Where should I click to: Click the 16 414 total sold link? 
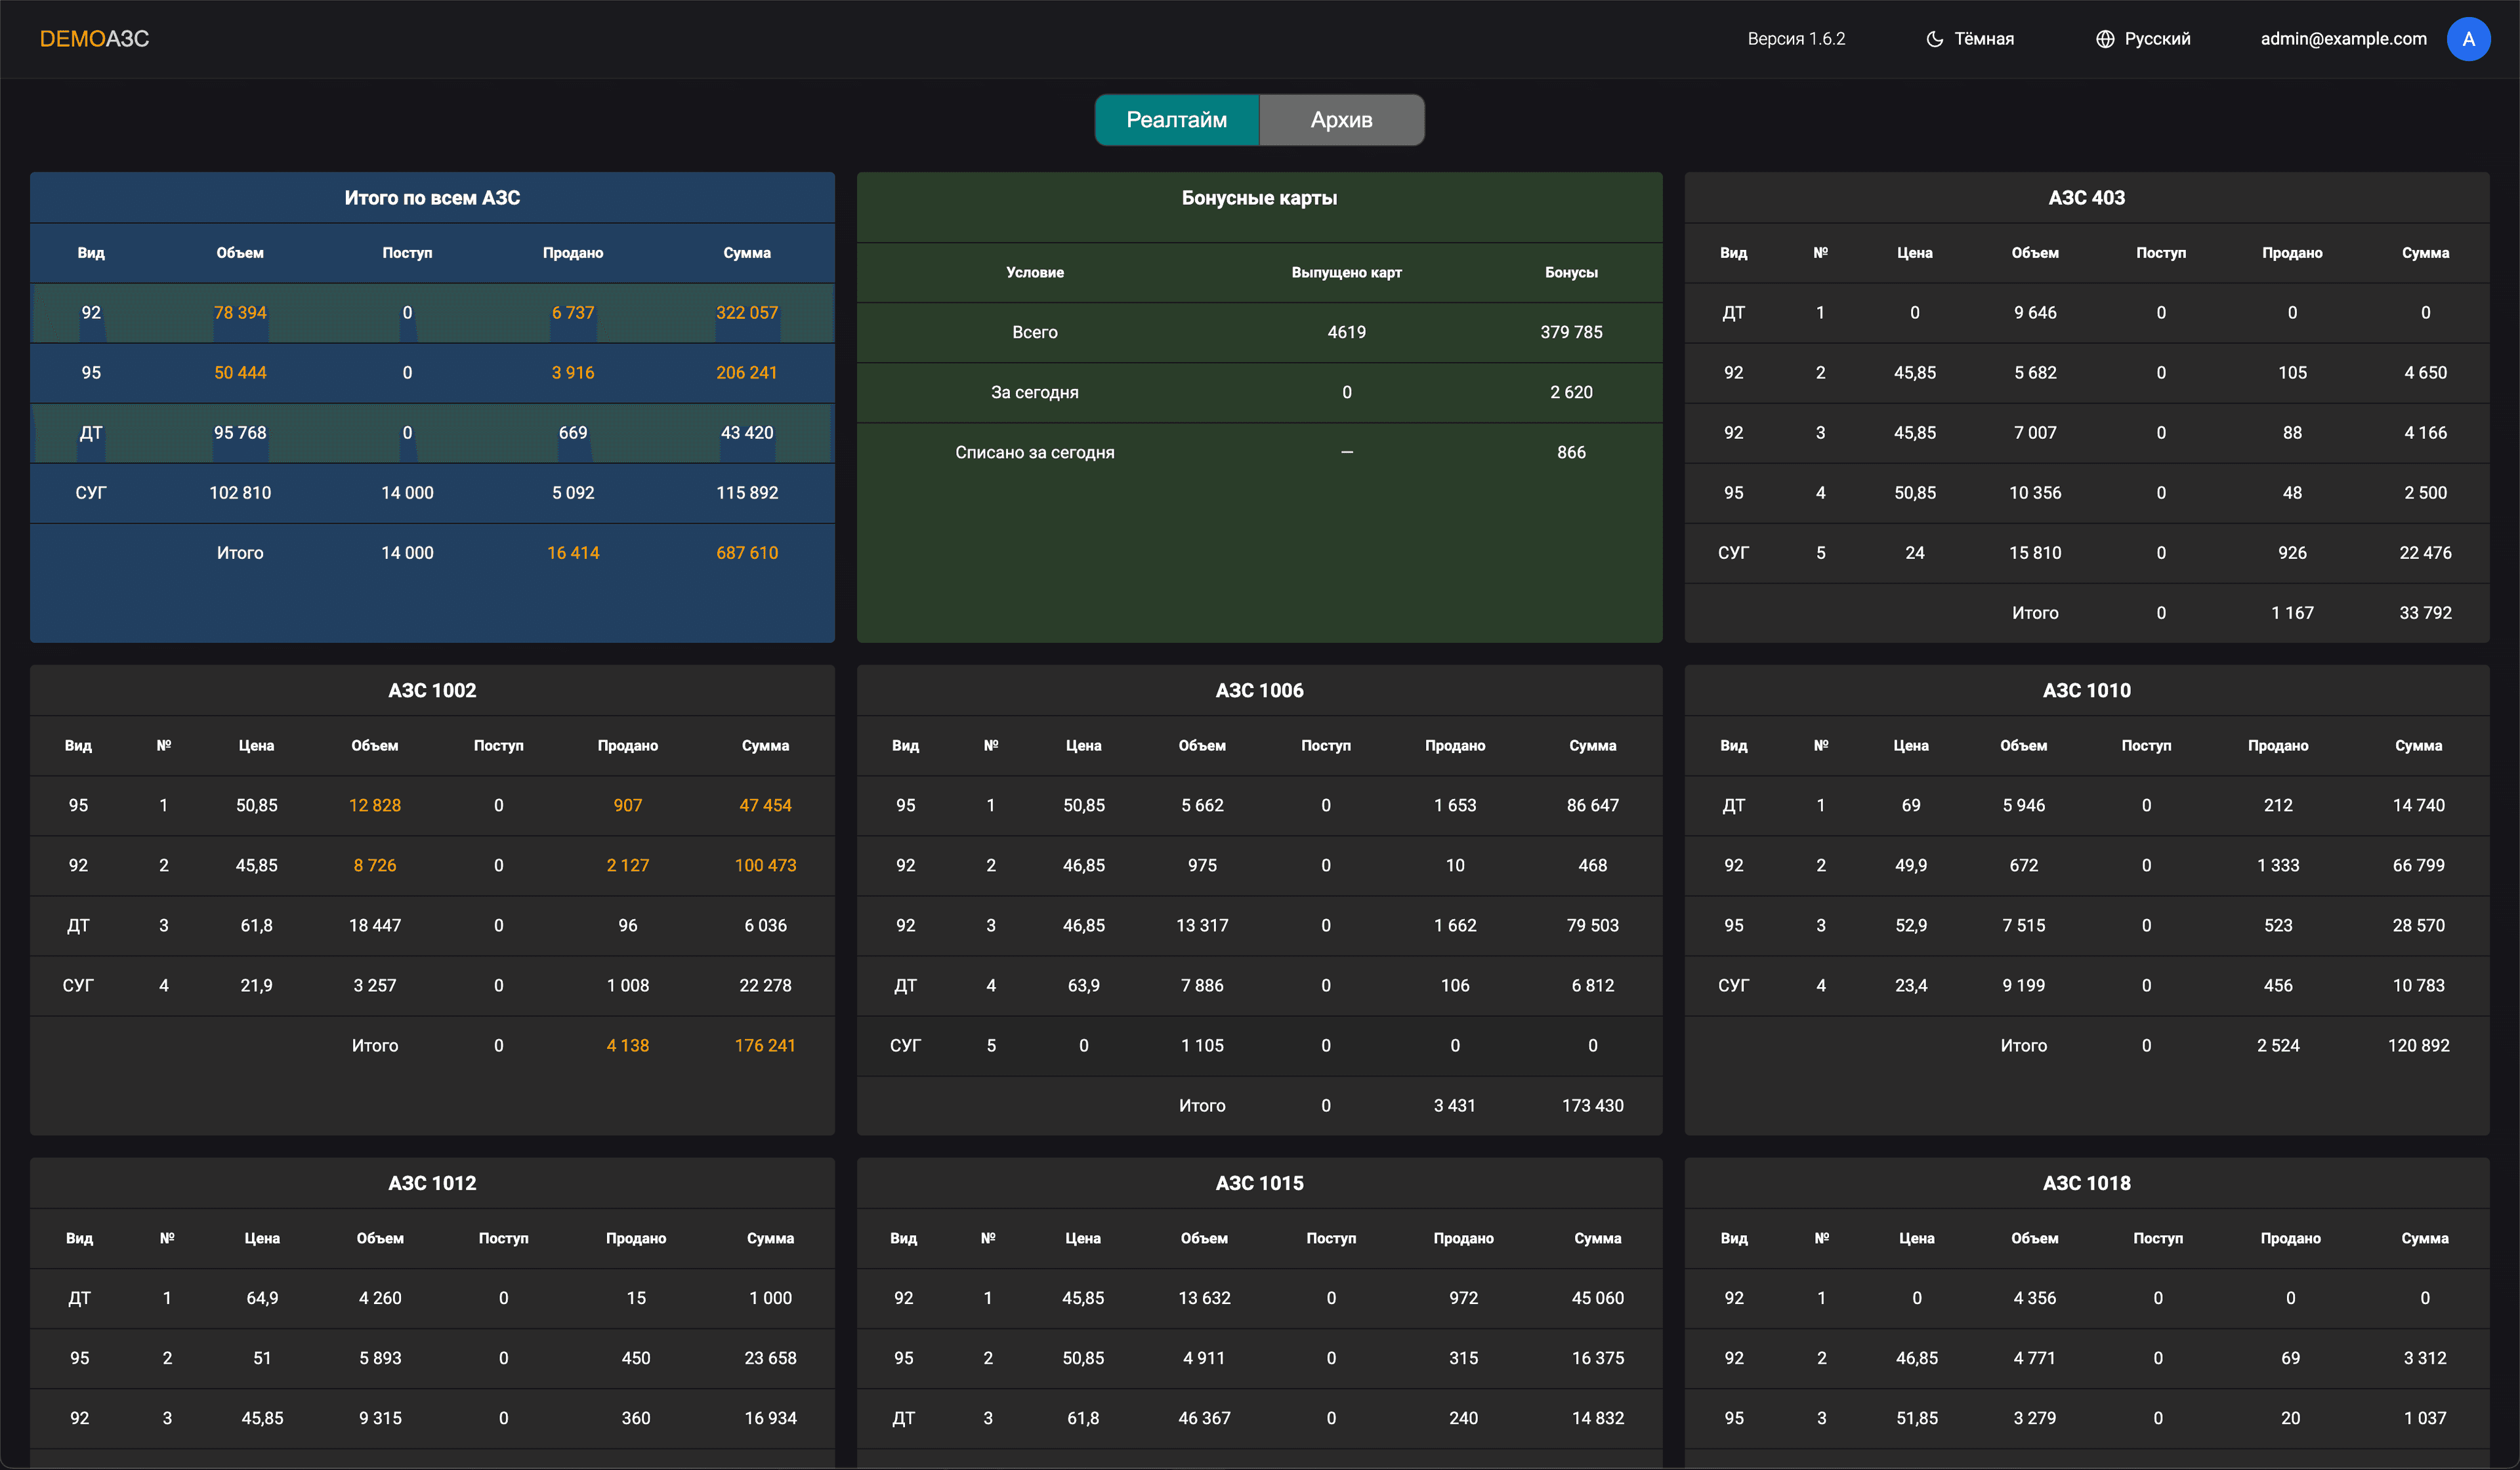click(573, 552)
